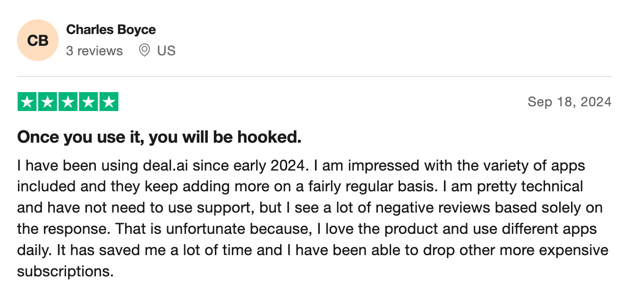Click the Sep 18, 2024 review date
Screen dimensions: 631x291
[x=570, y=102]
